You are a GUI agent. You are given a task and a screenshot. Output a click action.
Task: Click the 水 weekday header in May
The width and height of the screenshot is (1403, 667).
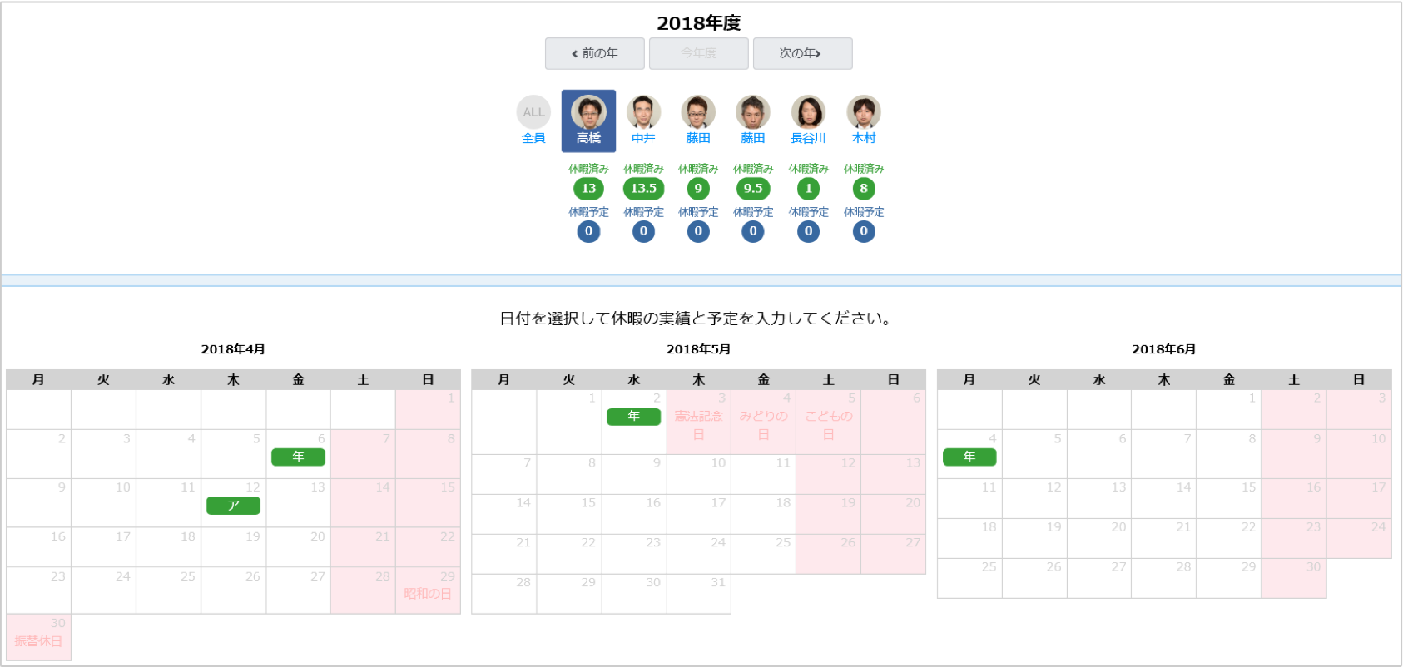633,379
